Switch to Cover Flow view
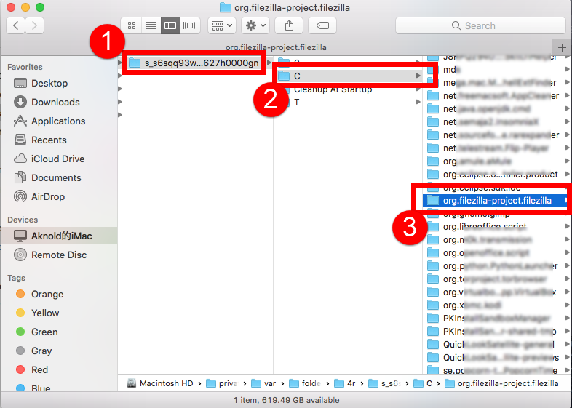This screenshot has height=408, width=572. point(190,25)
